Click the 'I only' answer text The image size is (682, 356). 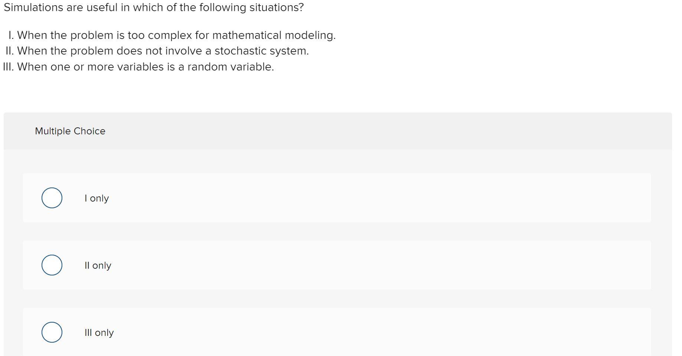pyautogui.click(x=96, y=198)
